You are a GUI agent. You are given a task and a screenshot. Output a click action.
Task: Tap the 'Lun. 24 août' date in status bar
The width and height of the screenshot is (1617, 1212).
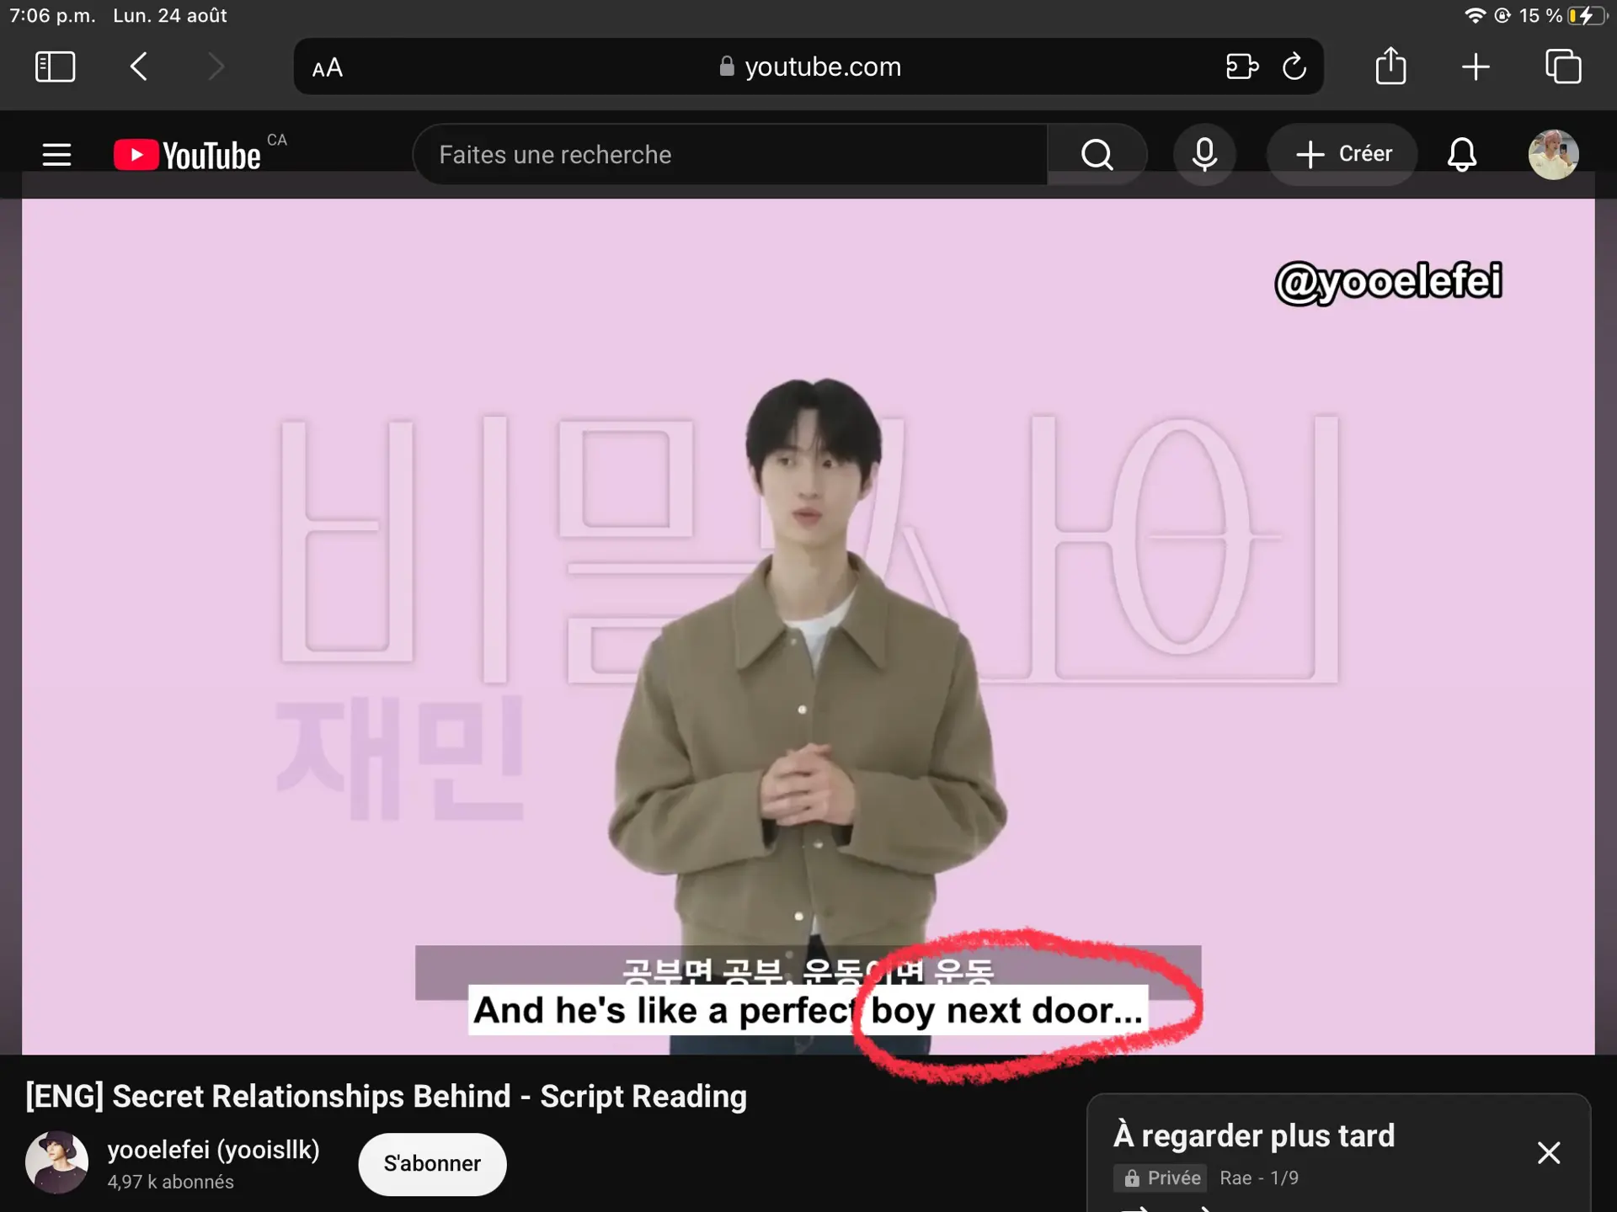point(170,16)
